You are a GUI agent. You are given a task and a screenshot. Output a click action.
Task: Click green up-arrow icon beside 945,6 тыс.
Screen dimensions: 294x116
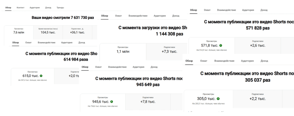[x=112, y=102]
